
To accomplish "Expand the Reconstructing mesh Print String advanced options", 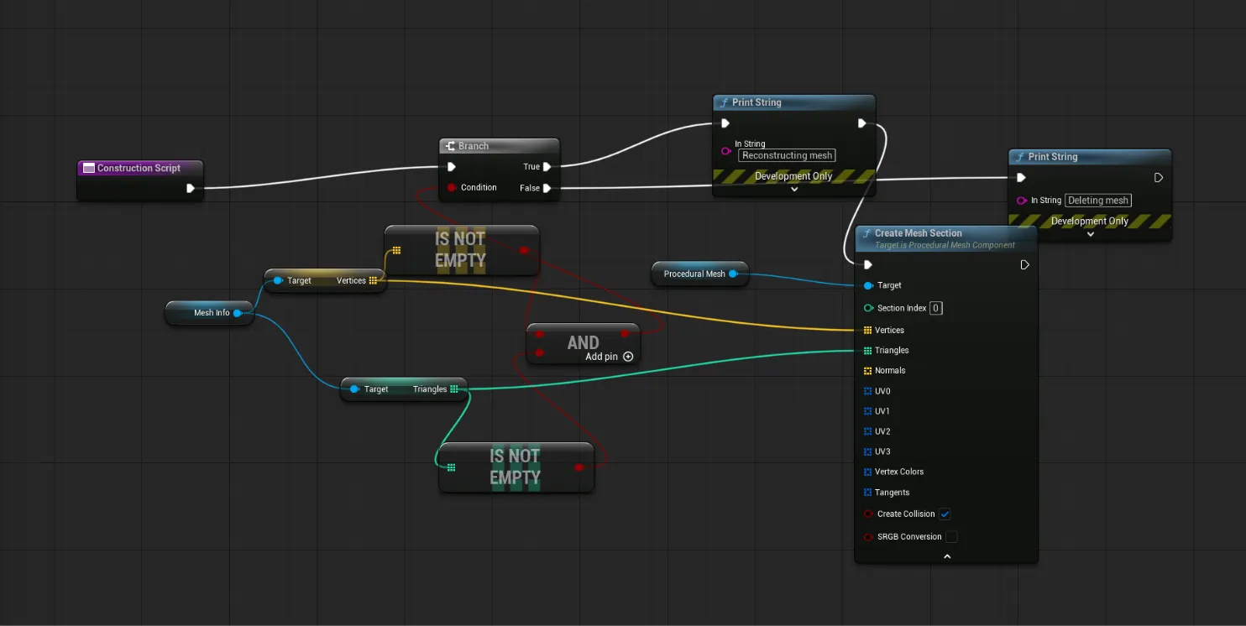I will [x=794, y=190].
